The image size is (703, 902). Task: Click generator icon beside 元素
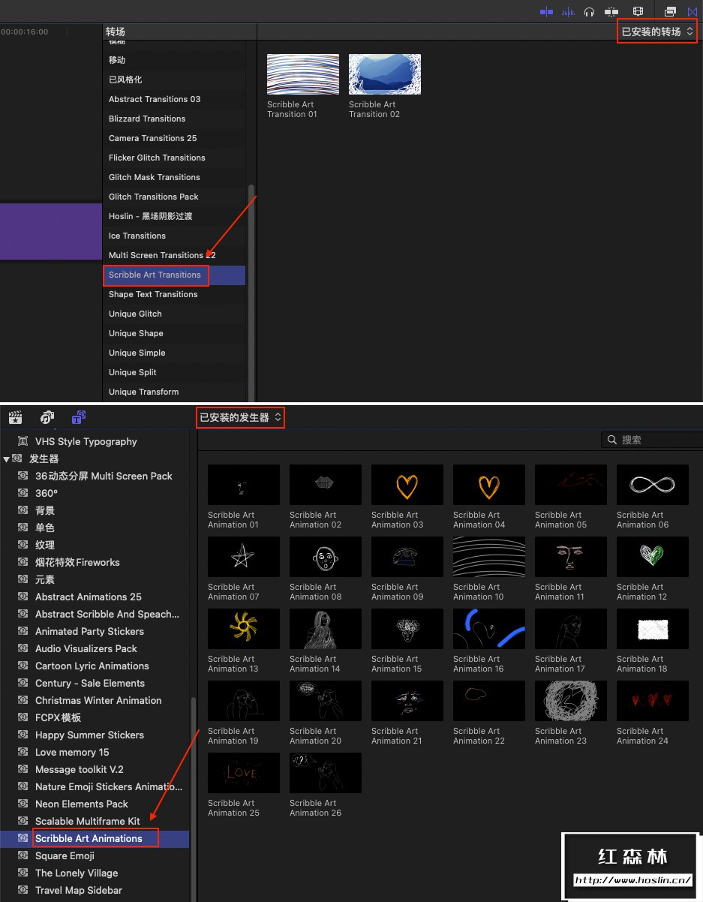(23, 579)
